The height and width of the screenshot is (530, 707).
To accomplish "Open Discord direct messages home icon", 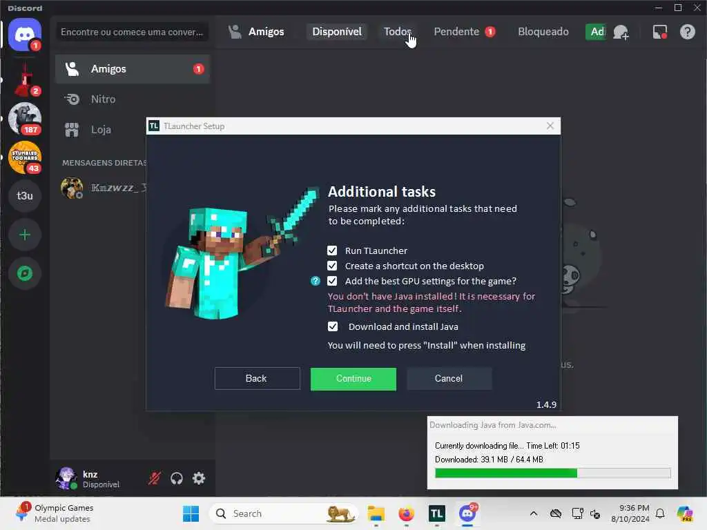I will 25,35.
